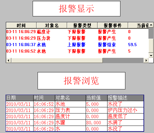Click the 报警描述 header in browse table
The width and height of the screenshot is (154, 133).
125,98
